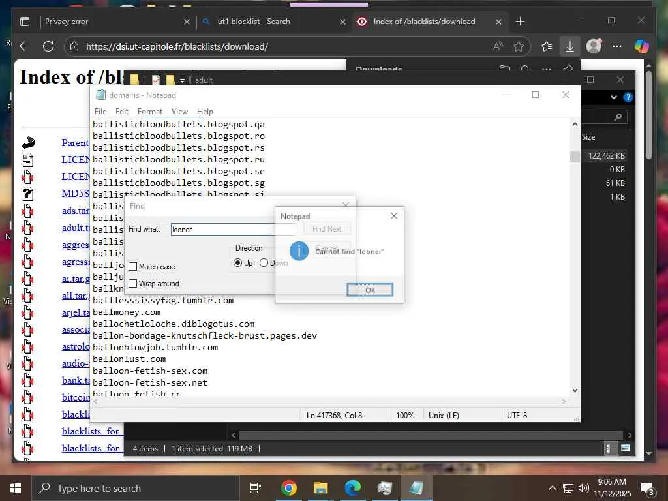Close the Index of /blacklists/download tab
This screenshot has height=501, width=668.
coord(498,22)
